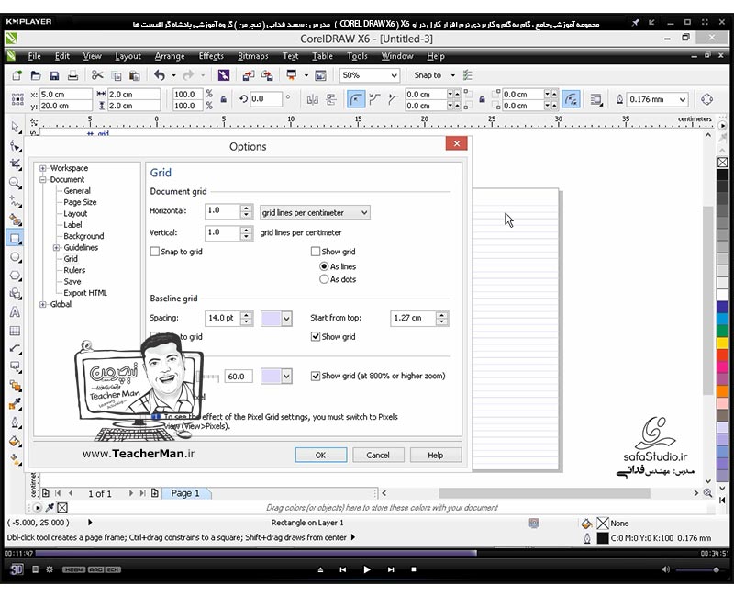Image resolution: width=734 pixels, height=597 pixels.
Task: Select the Text tool
Action: [16, 312]
